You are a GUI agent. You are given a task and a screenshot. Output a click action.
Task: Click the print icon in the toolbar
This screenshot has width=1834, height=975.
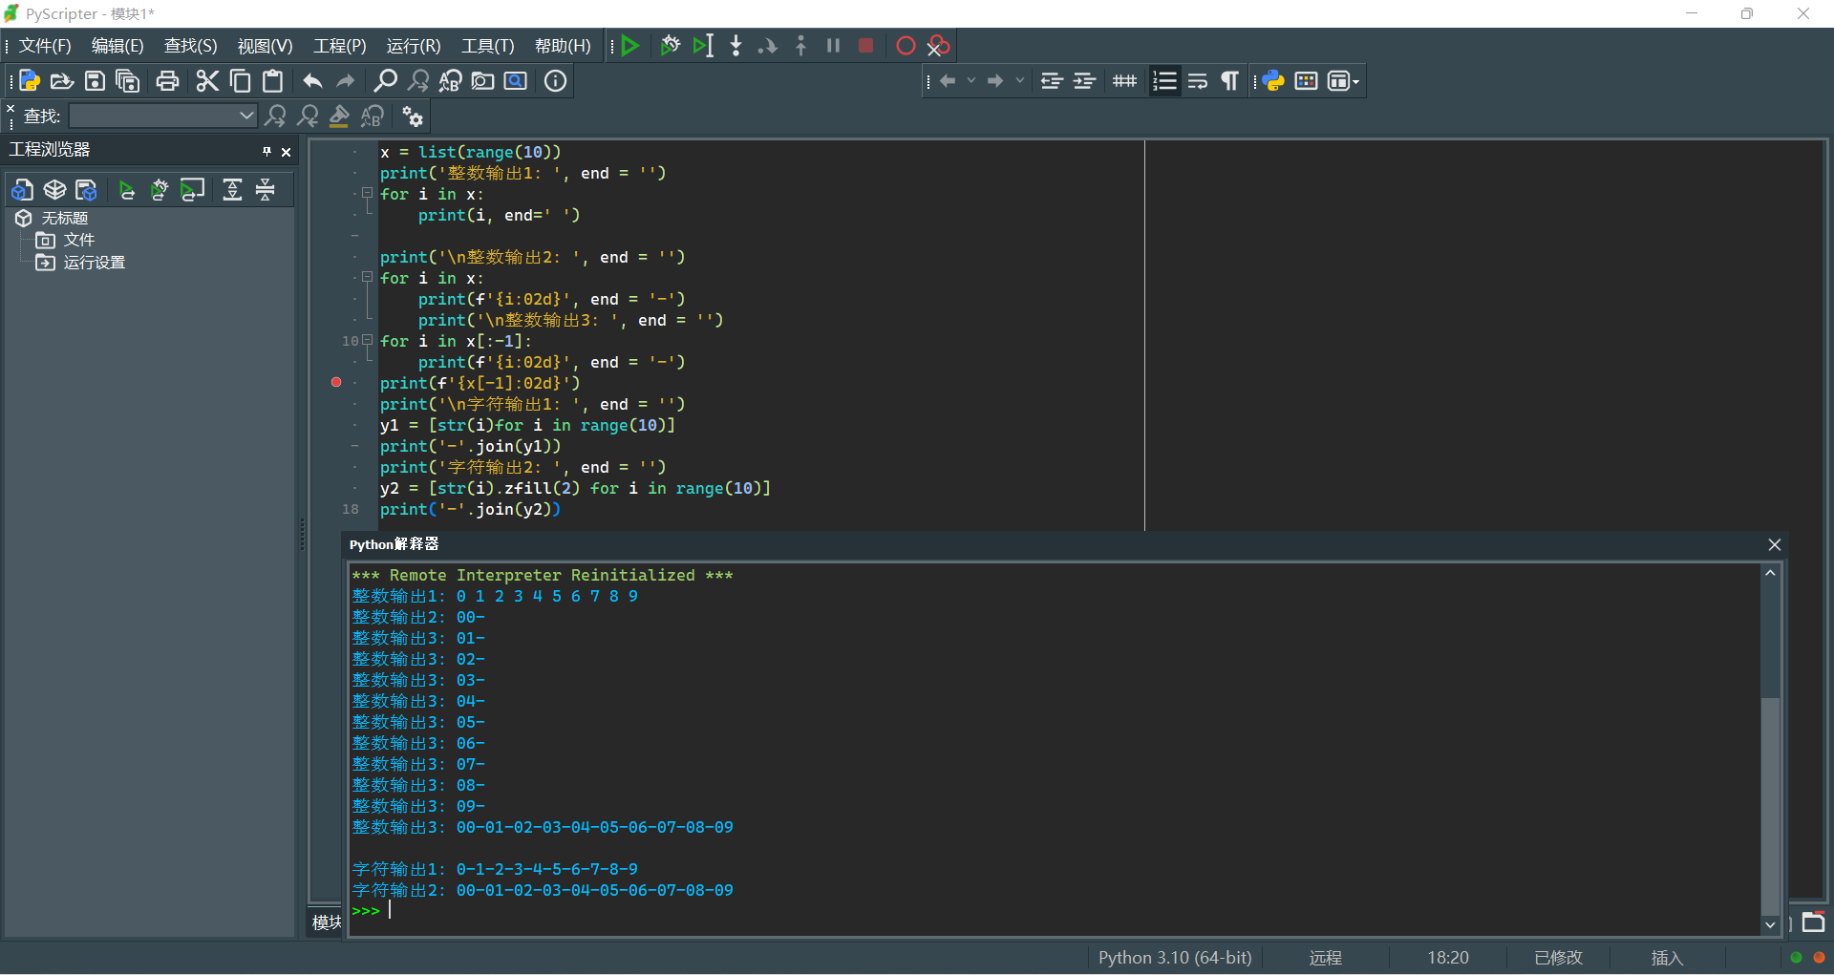coord(167,81)
